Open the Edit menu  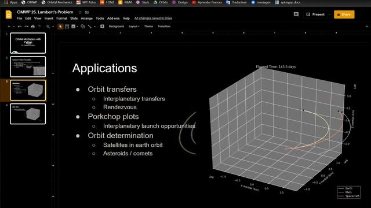pyautogui.click(x=28, y=18)
